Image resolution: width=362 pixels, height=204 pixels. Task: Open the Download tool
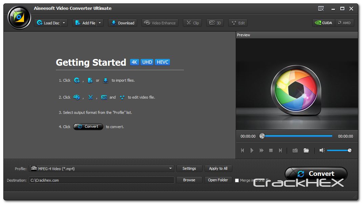pyautogui.click(x=123, y=23)
